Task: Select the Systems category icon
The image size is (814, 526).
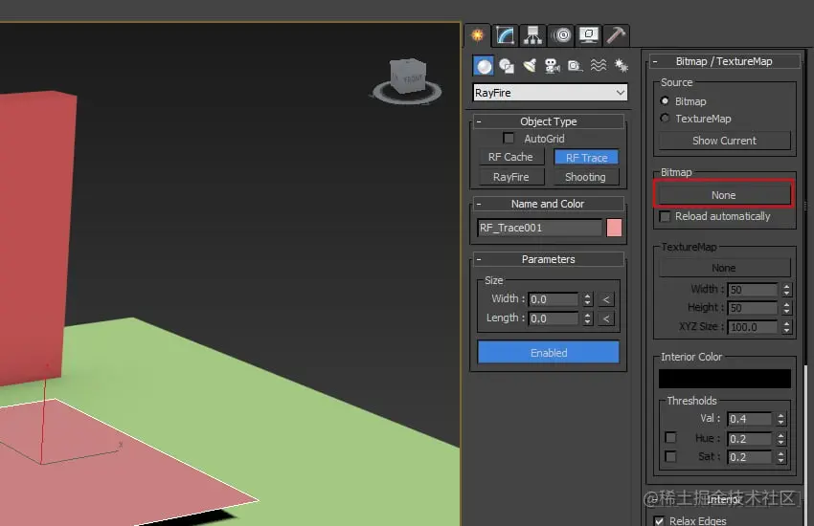Action: (621, 66)
